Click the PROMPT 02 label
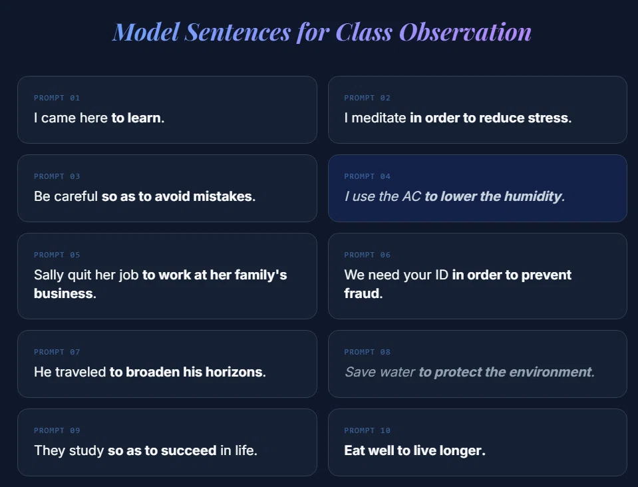The width and height of the screenshot is (638, 487). tap(367, 98)
